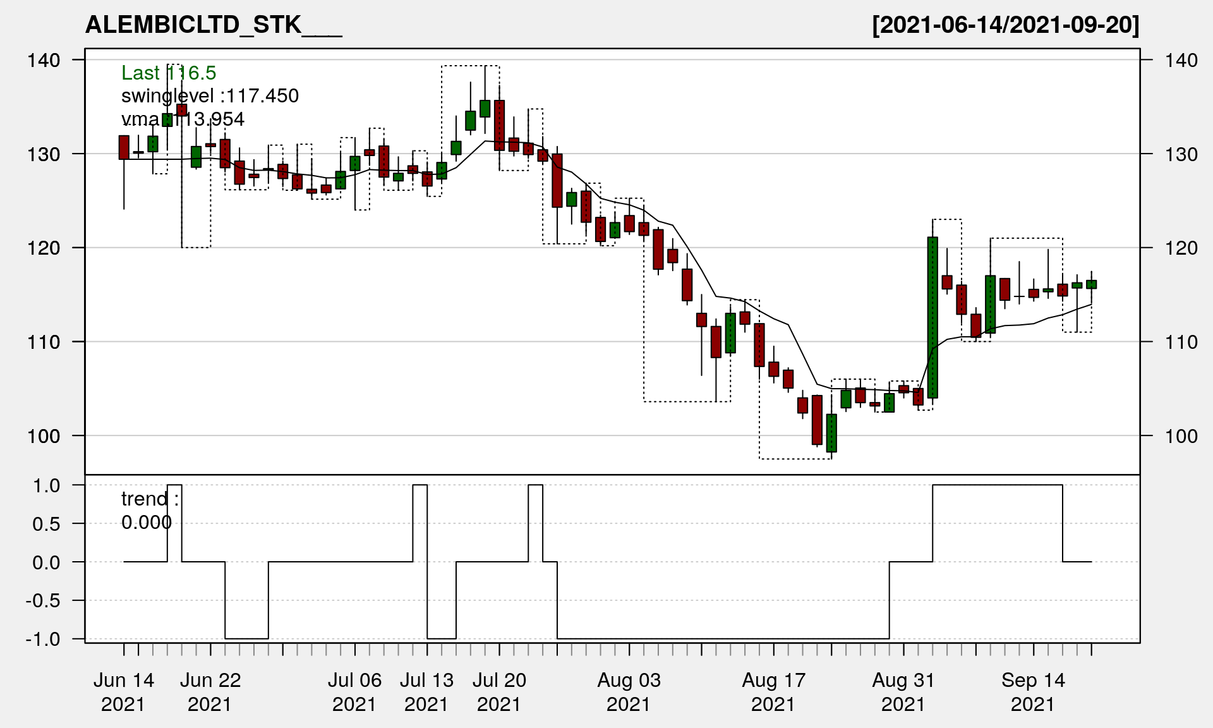
Task: Click the 'trend :' indicator label
Action: pos(150,499)
